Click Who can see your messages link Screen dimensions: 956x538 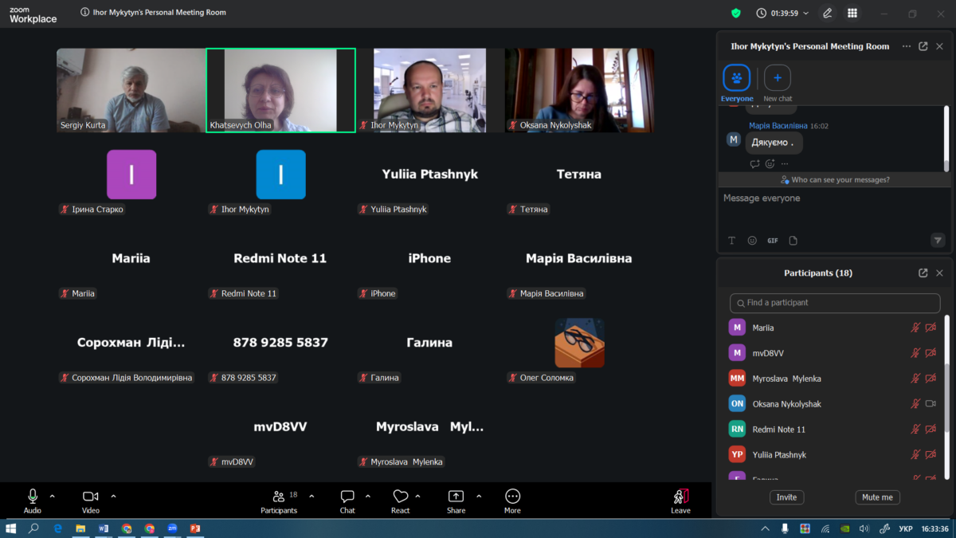835,180
